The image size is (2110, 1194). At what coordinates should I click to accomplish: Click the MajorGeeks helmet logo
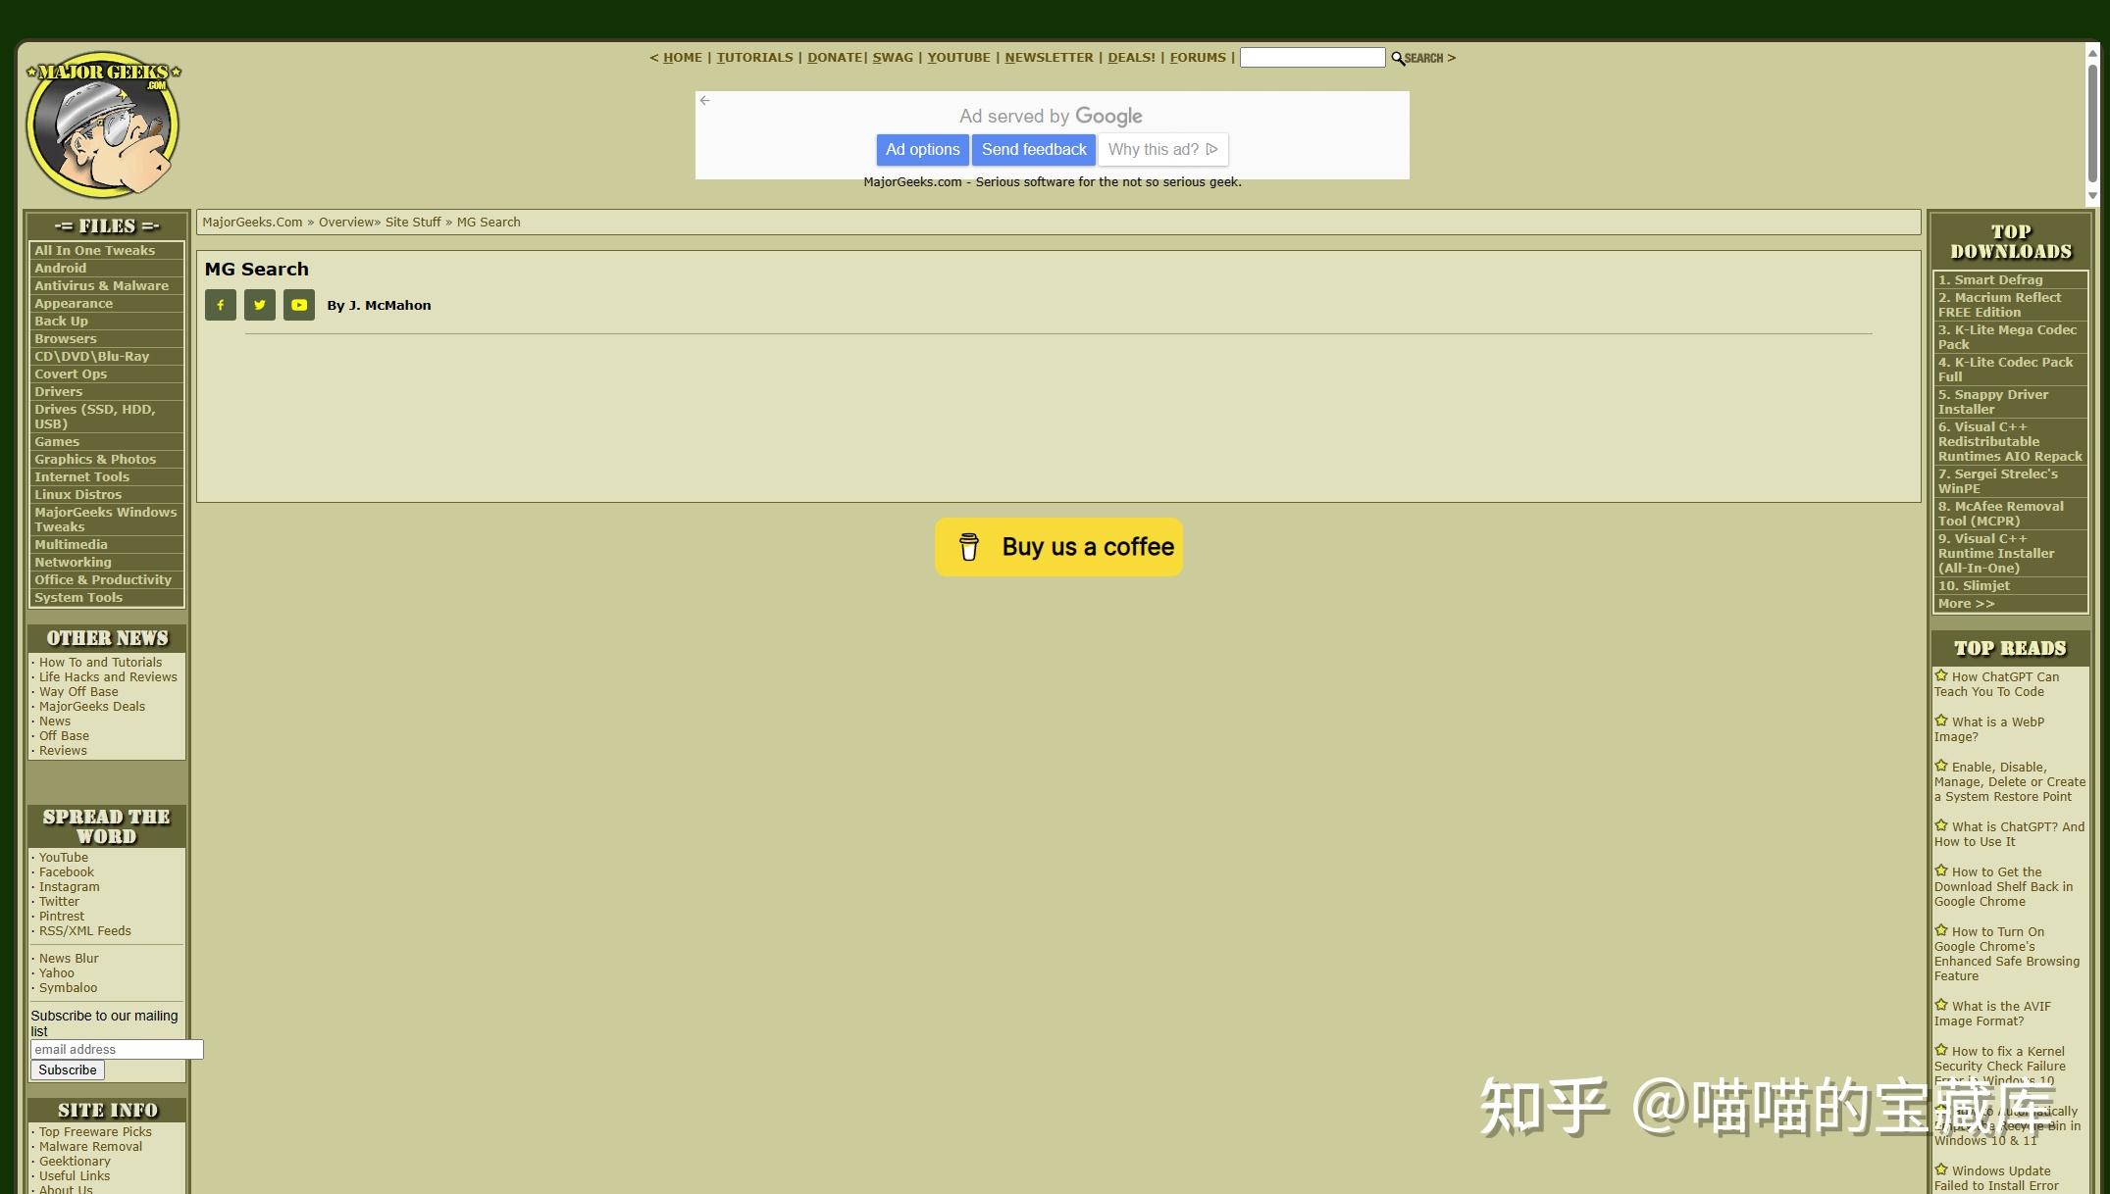(x=102, y=124)
